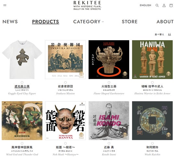Switch language to ENGLISH
The image size is (174, 157).
(145, 5)
